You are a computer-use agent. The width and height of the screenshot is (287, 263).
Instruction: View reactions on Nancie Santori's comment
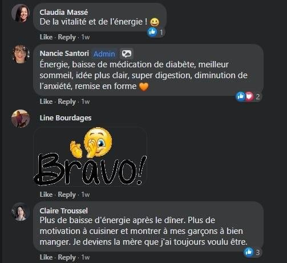(248, 96)
